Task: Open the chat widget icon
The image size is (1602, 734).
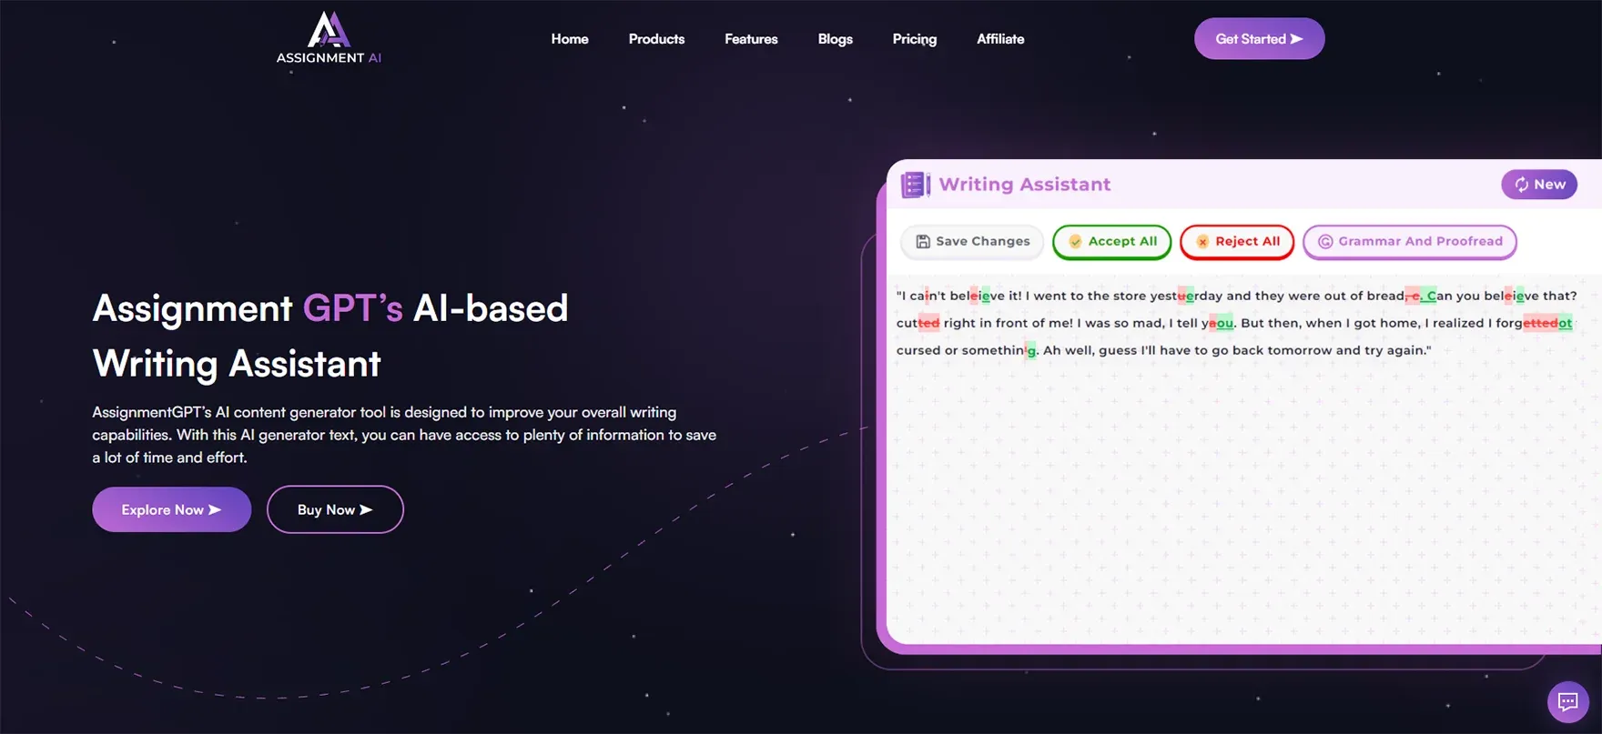Action: [x=1567, y=701]
